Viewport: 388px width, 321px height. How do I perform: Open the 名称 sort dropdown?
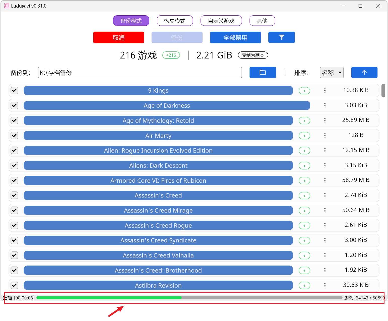(x=332, y=73)
